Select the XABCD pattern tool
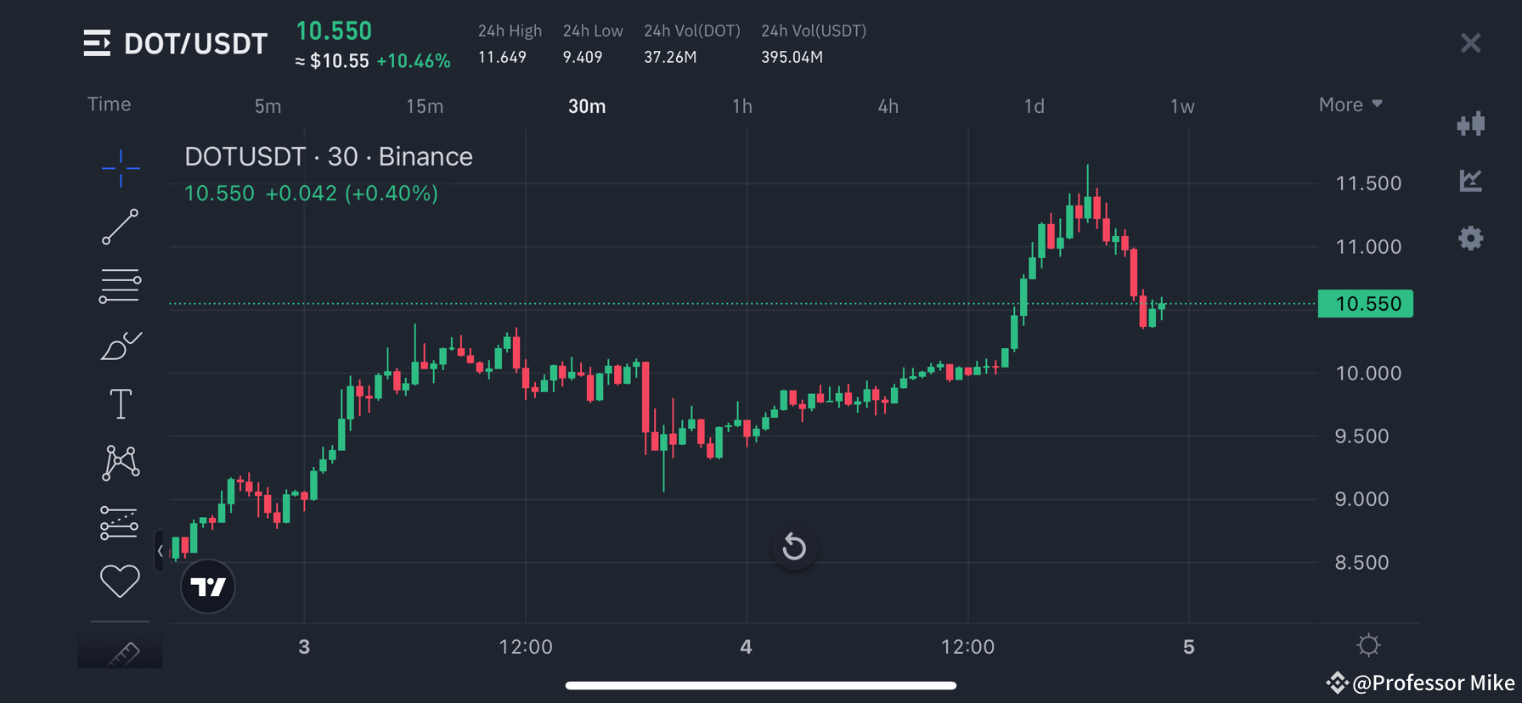Image resolution: width=1522 pixels, height=703 pixels. click(x=120, y=463)
